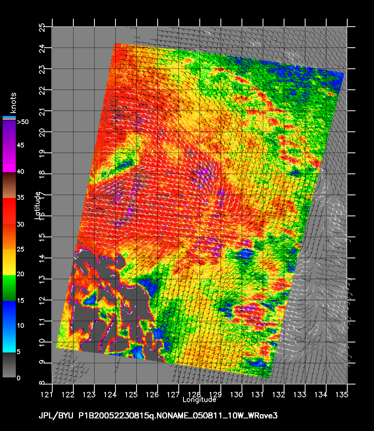Image resolution: width=374 pixels, height=431 pixels.
Task: Click latitude tick label "18"
Action: 42,175
